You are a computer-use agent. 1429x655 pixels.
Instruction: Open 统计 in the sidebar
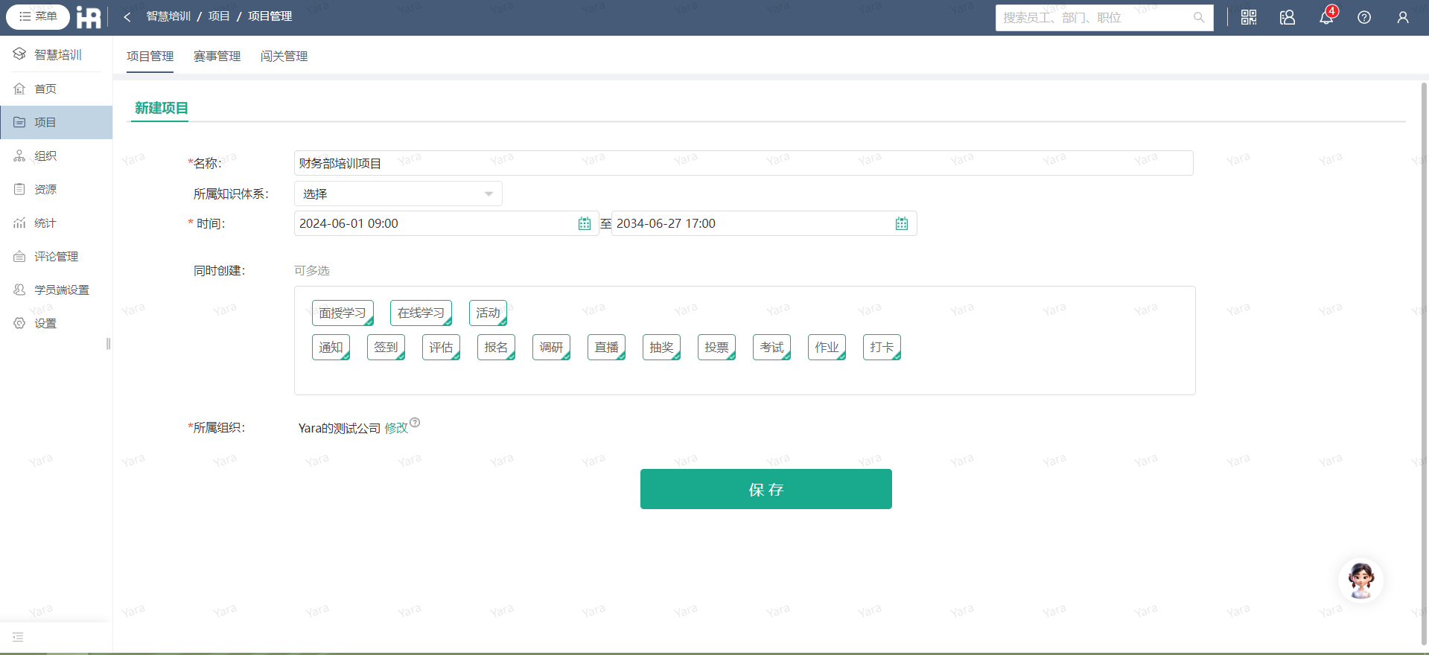tap(45, 223)
